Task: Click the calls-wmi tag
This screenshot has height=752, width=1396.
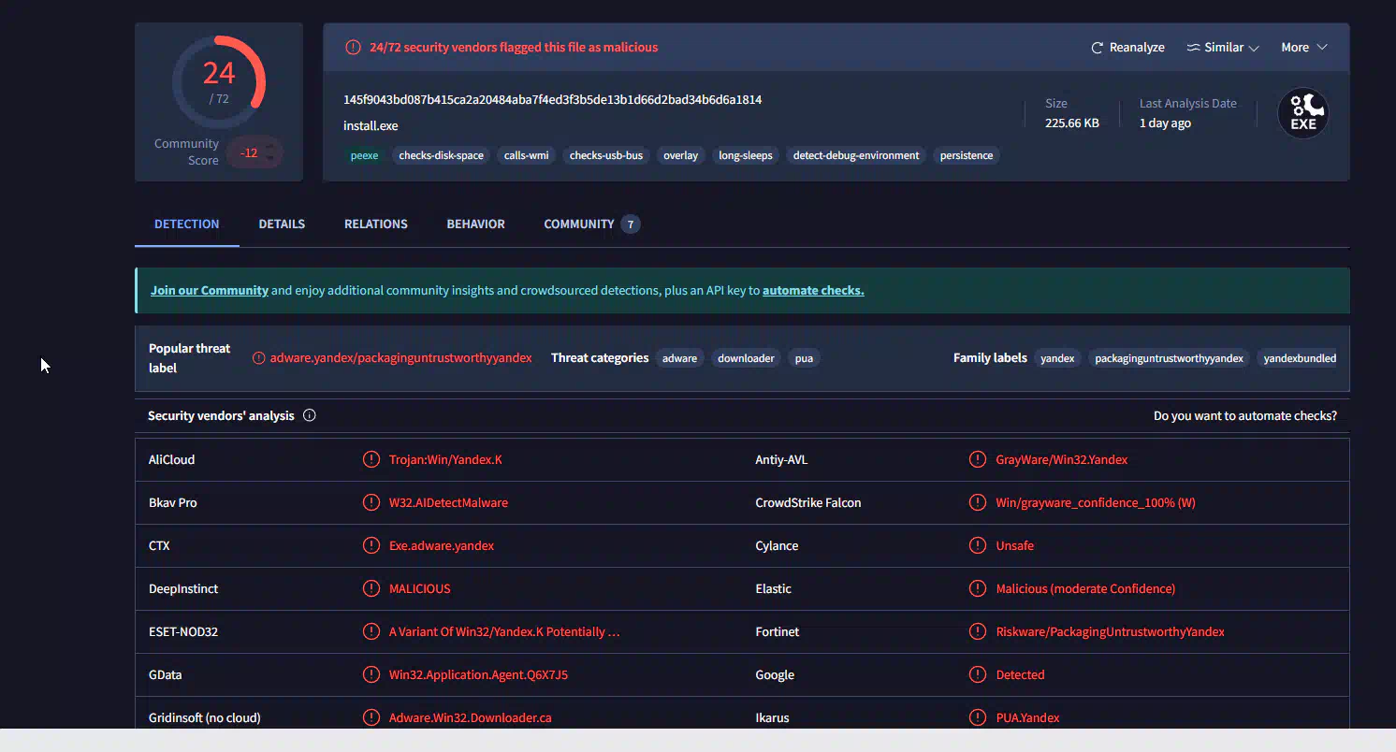Action: click(526, 155)
